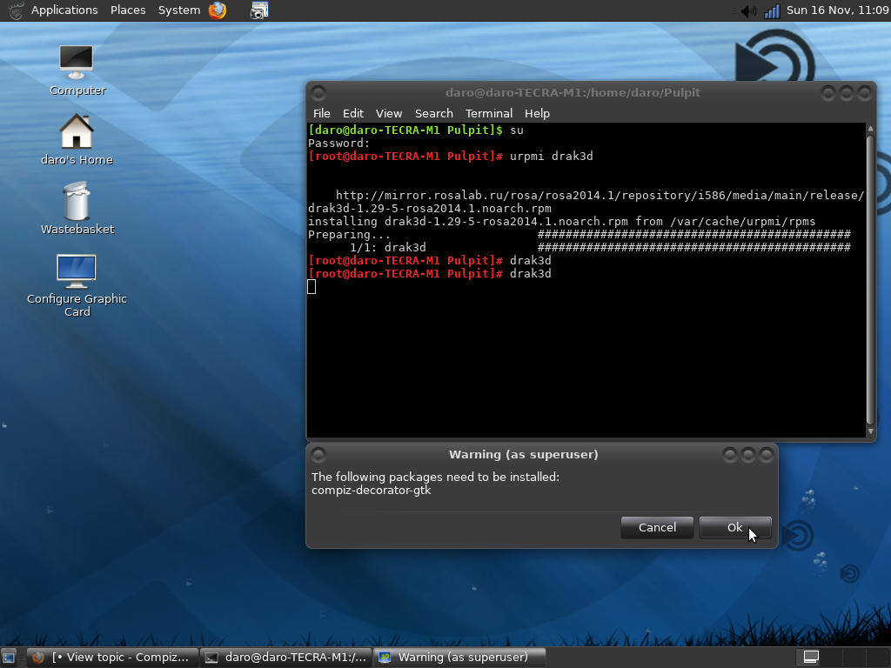
Task: Click the clock showing Sun 16 Nov
Action: (x=837, y=10)
